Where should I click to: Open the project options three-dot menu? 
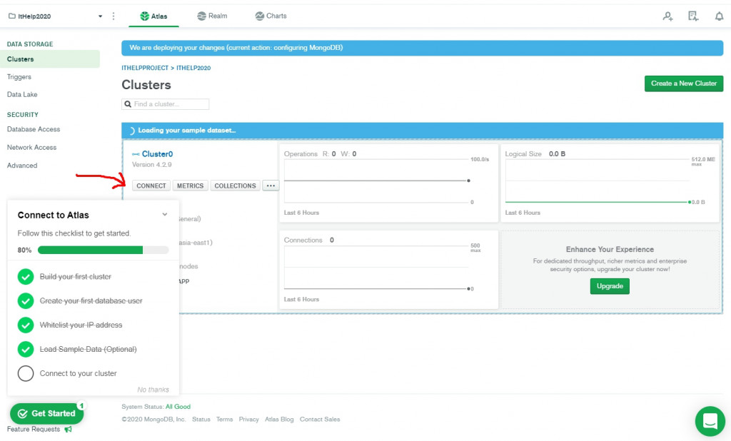114,16
